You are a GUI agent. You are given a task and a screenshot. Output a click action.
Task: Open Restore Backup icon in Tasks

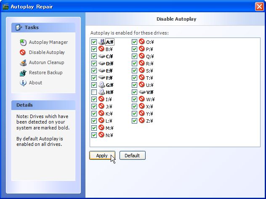tap(23, 73)
